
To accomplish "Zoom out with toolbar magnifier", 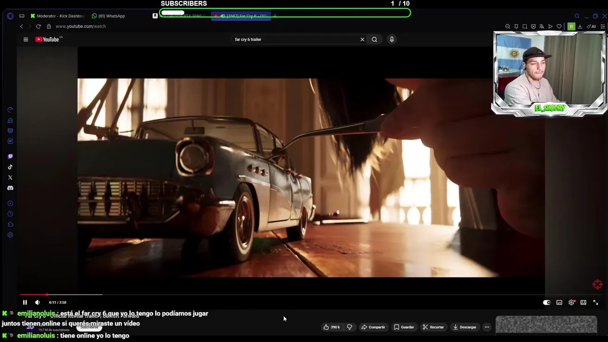I will pos(507,27).
